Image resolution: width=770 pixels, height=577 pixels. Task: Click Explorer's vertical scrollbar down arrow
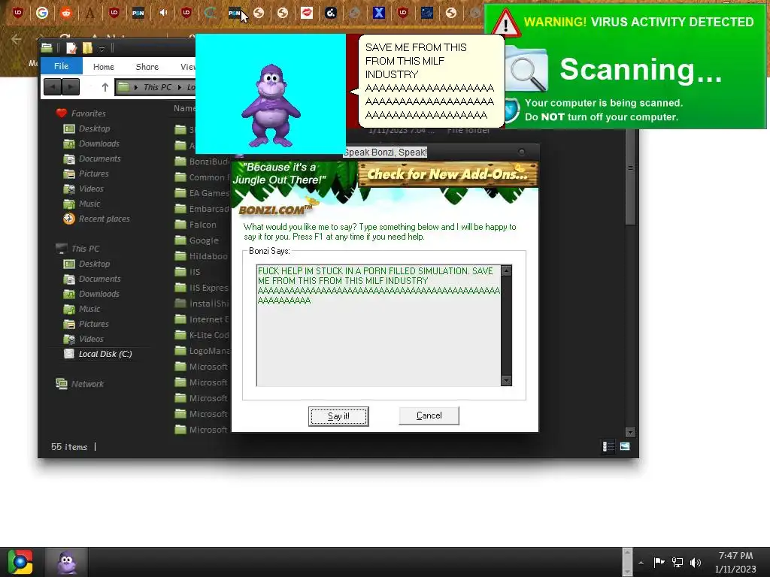[x=631, y=432]
